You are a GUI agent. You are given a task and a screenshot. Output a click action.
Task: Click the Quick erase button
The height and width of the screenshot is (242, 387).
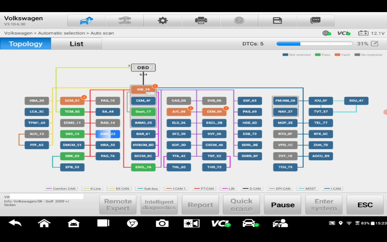[241, 205]
